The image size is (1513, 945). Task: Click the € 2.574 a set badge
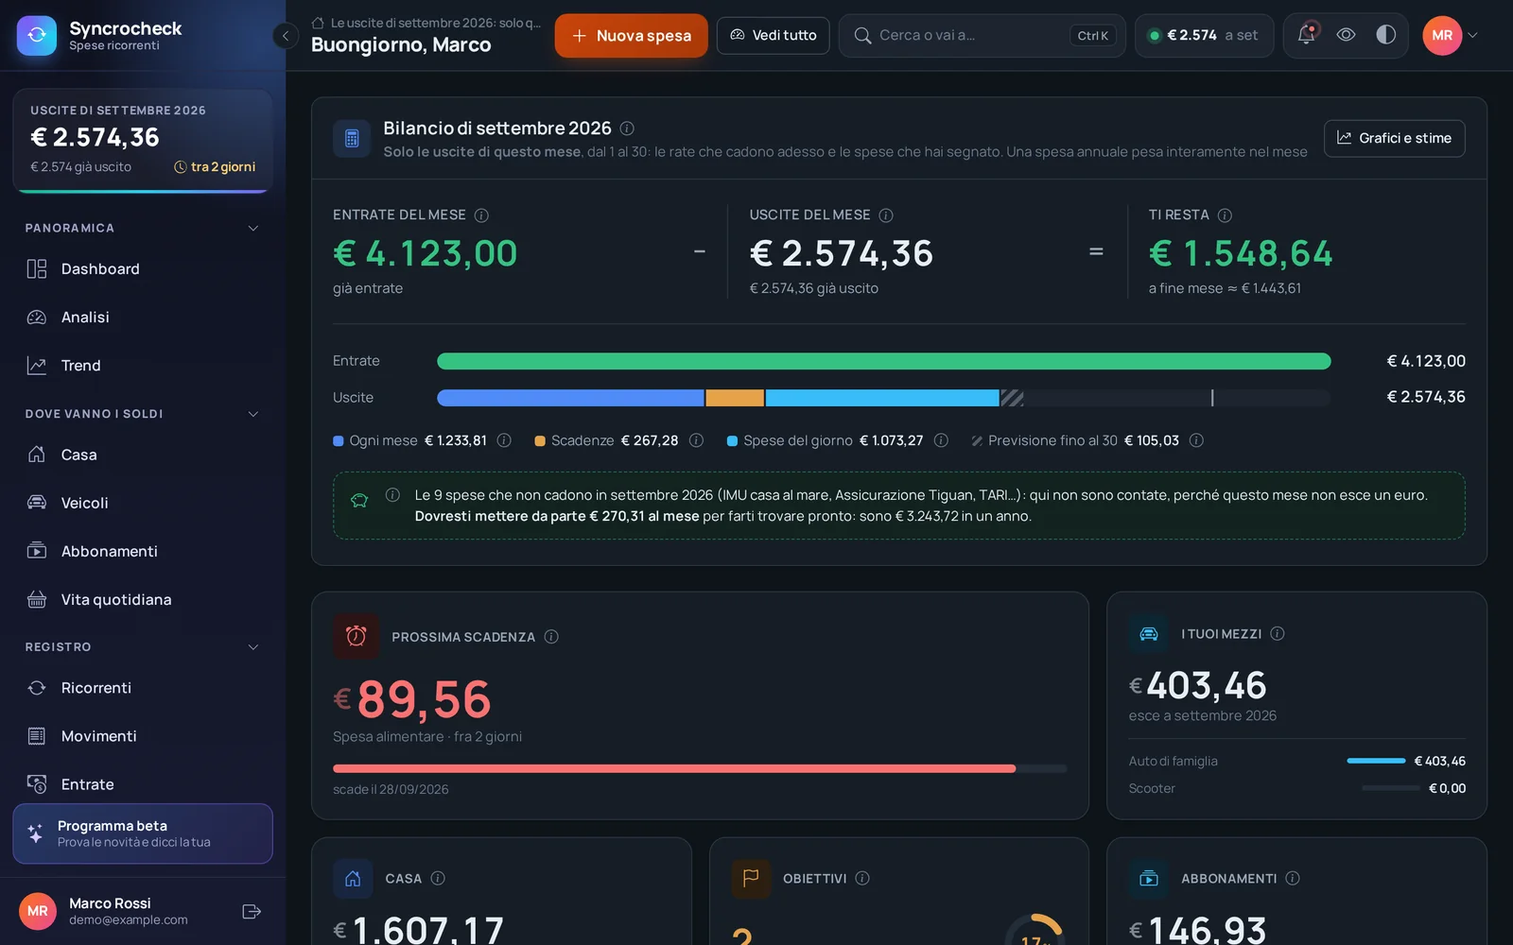1204,35
